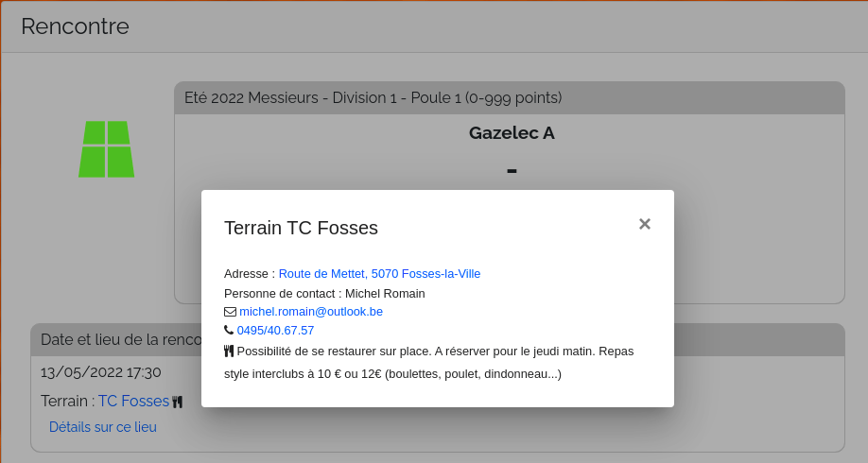Click the fork-and-knife icon in the dialog
The width and height of the screenshot is (868, 463).
(x=229, y=351)
